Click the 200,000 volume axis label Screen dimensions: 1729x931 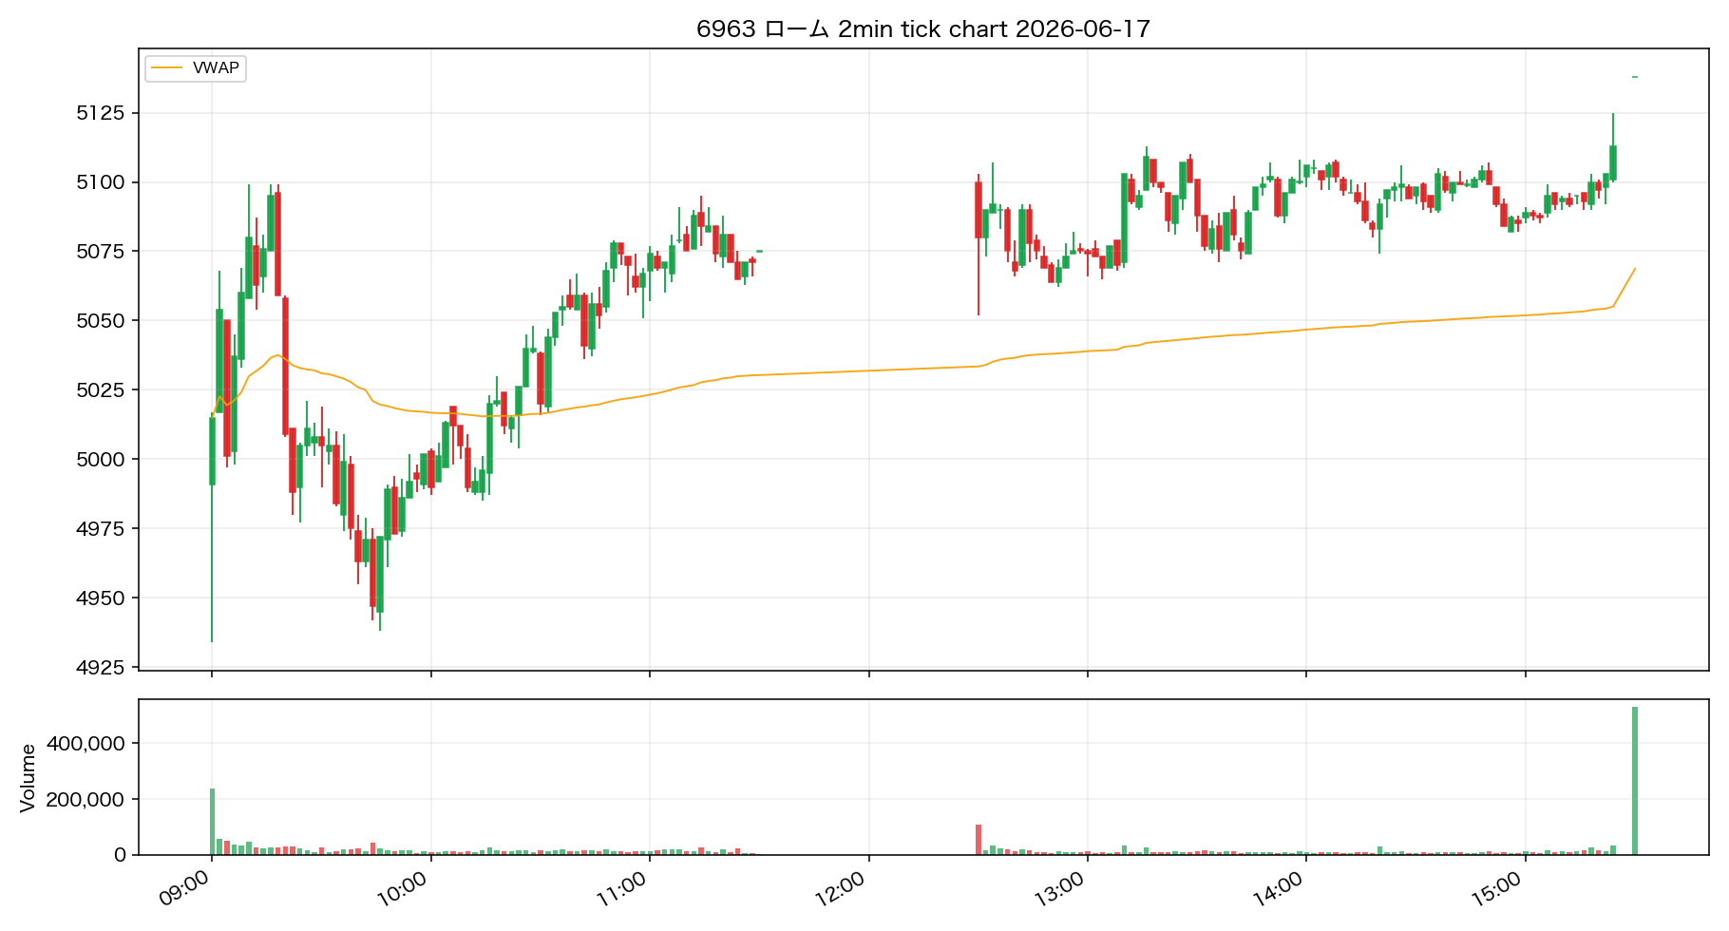coord(85,800)
